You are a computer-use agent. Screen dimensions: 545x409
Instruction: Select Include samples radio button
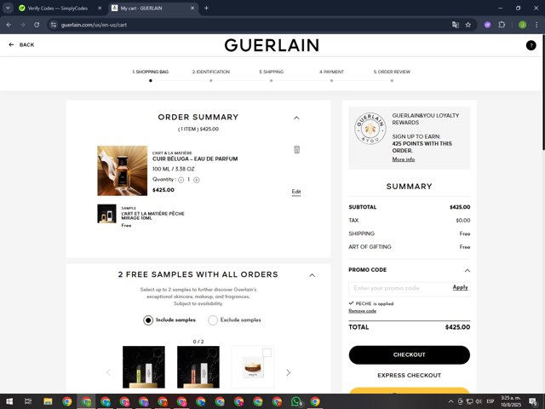coord(148,320)
